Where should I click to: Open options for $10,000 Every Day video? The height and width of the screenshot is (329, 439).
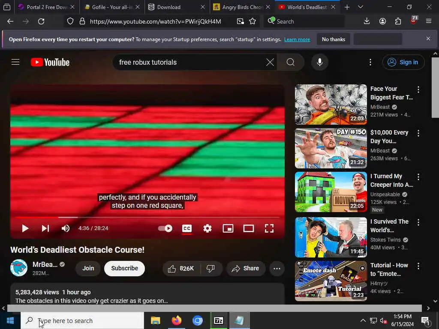418,133
